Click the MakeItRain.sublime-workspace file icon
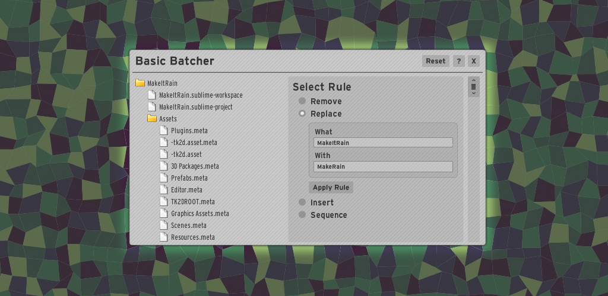The width and height of the screenshot is (608, 296). [x=152, y=95]
